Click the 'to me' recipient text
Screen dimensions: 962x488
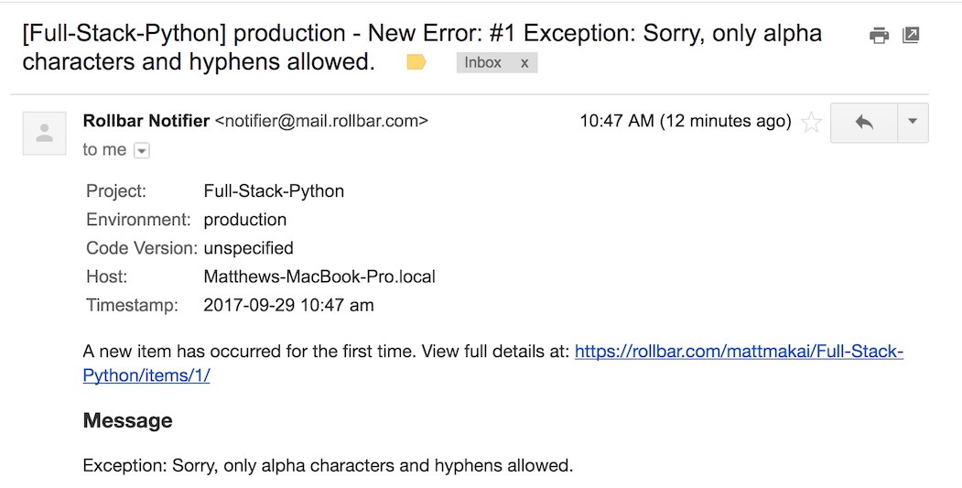104,150
